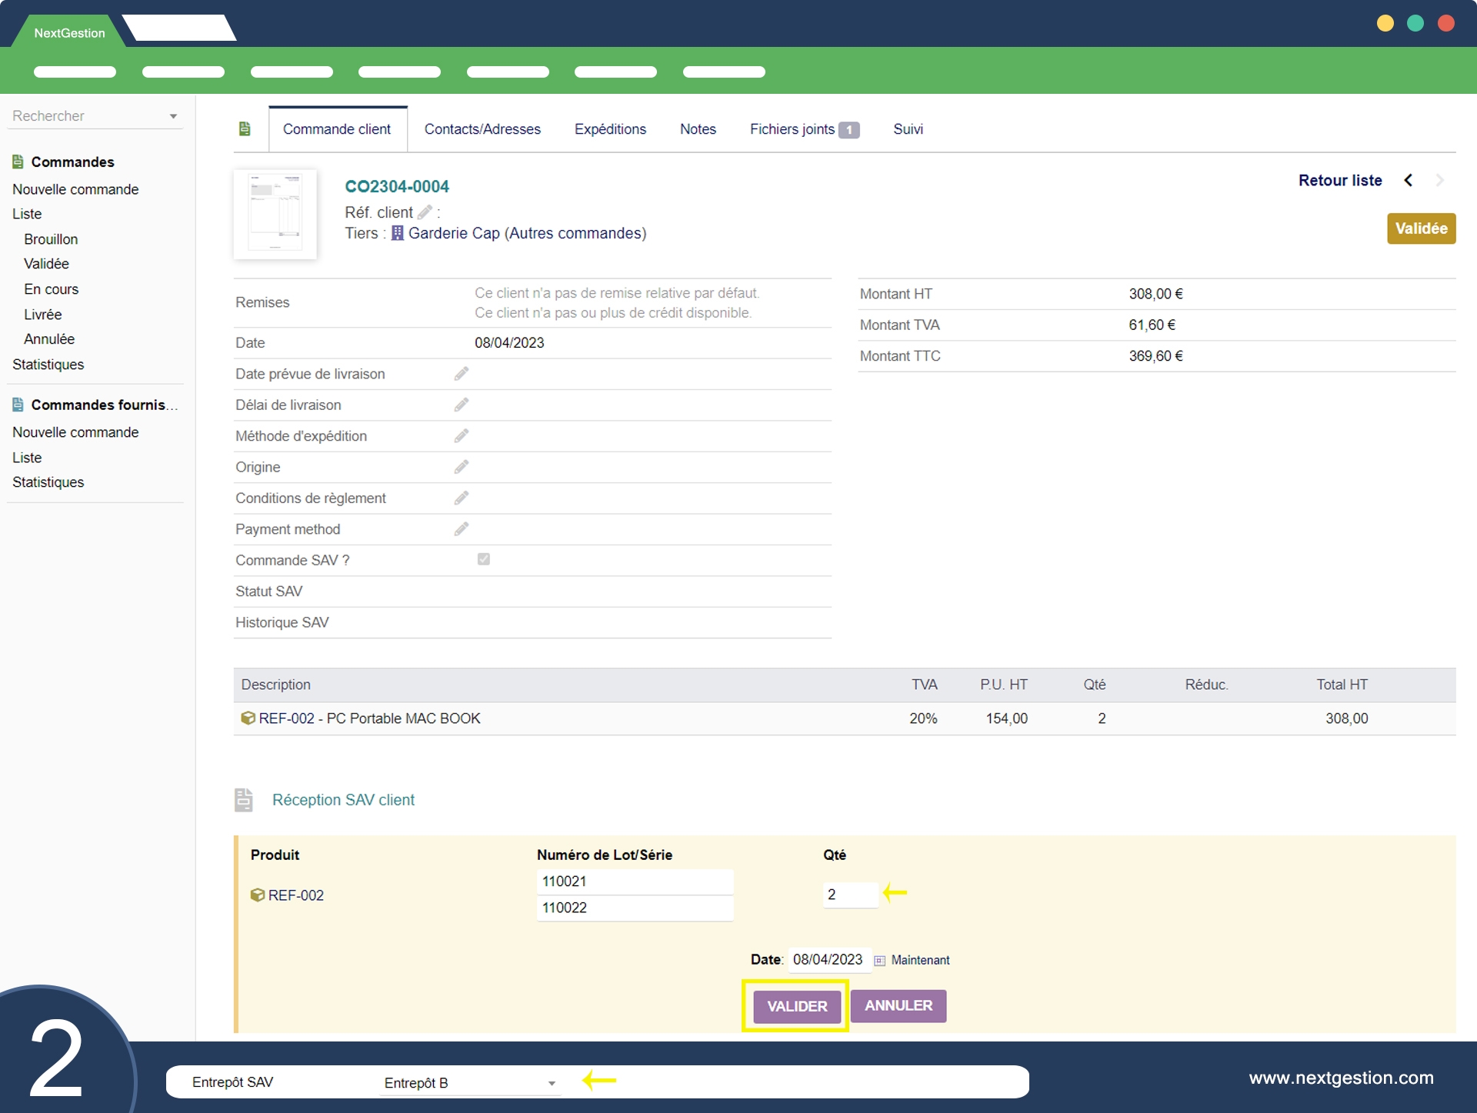The height and width of the screenshot is (1113, 1477).
Task: Open the order document thumbnail preview
Action: pos(275,214)
